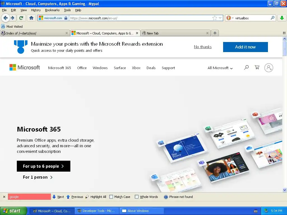
Task: Open the address bar history dropdown arrow
Action: coord(220,18)
